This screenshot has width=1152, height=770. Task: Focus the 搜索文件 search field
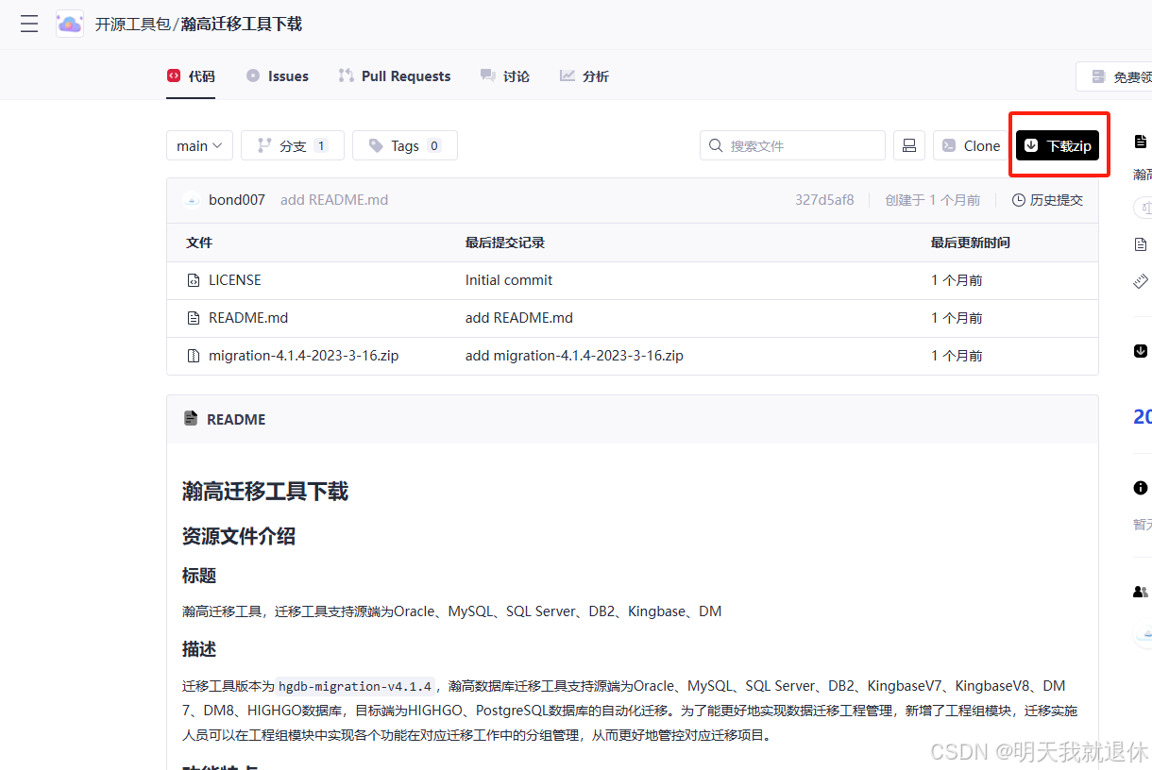point(792,145)
